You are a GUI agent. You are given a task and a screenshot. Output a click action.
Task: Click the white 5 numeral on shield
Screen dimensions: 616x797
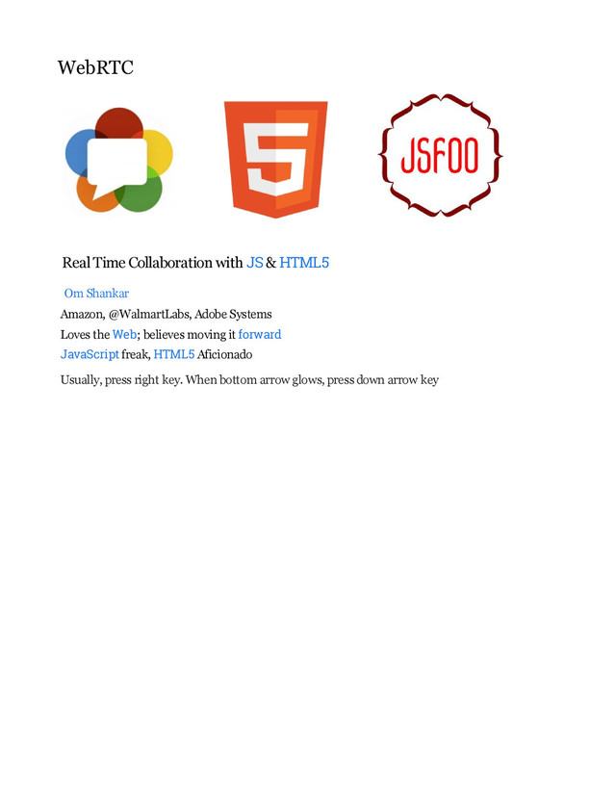pyautogui.click(x=276, y=158)
